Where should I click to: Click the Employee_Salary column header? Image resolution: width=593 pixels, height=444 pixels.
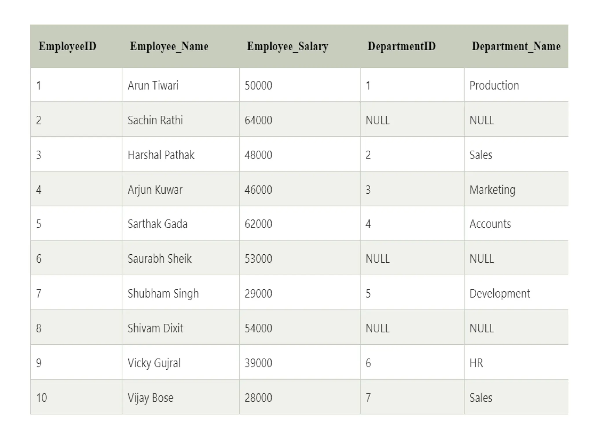pyautogui.click(x=287, y=46)
